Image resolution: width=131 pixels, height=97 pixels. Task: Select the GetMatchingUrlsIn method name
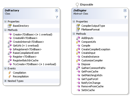(92, 75)
